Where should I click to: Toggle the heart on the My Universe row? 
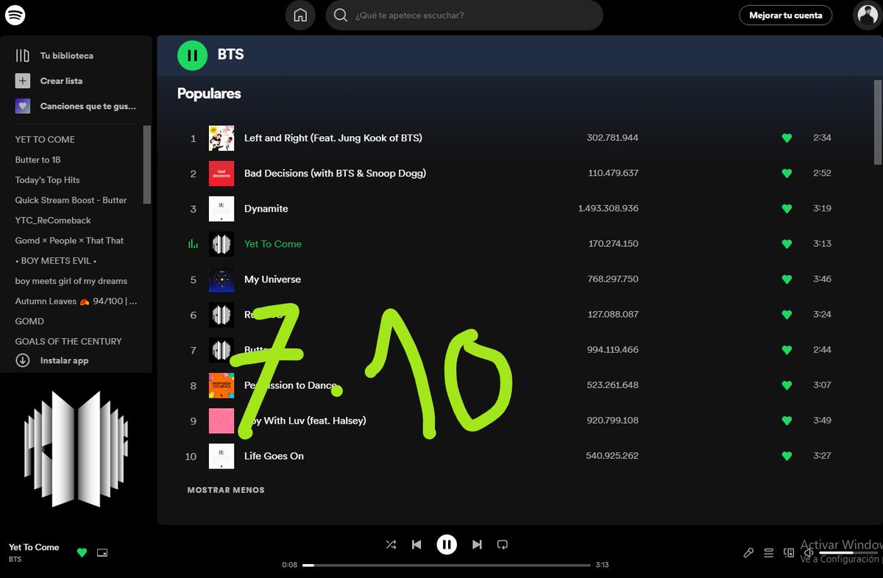point(787,279)
